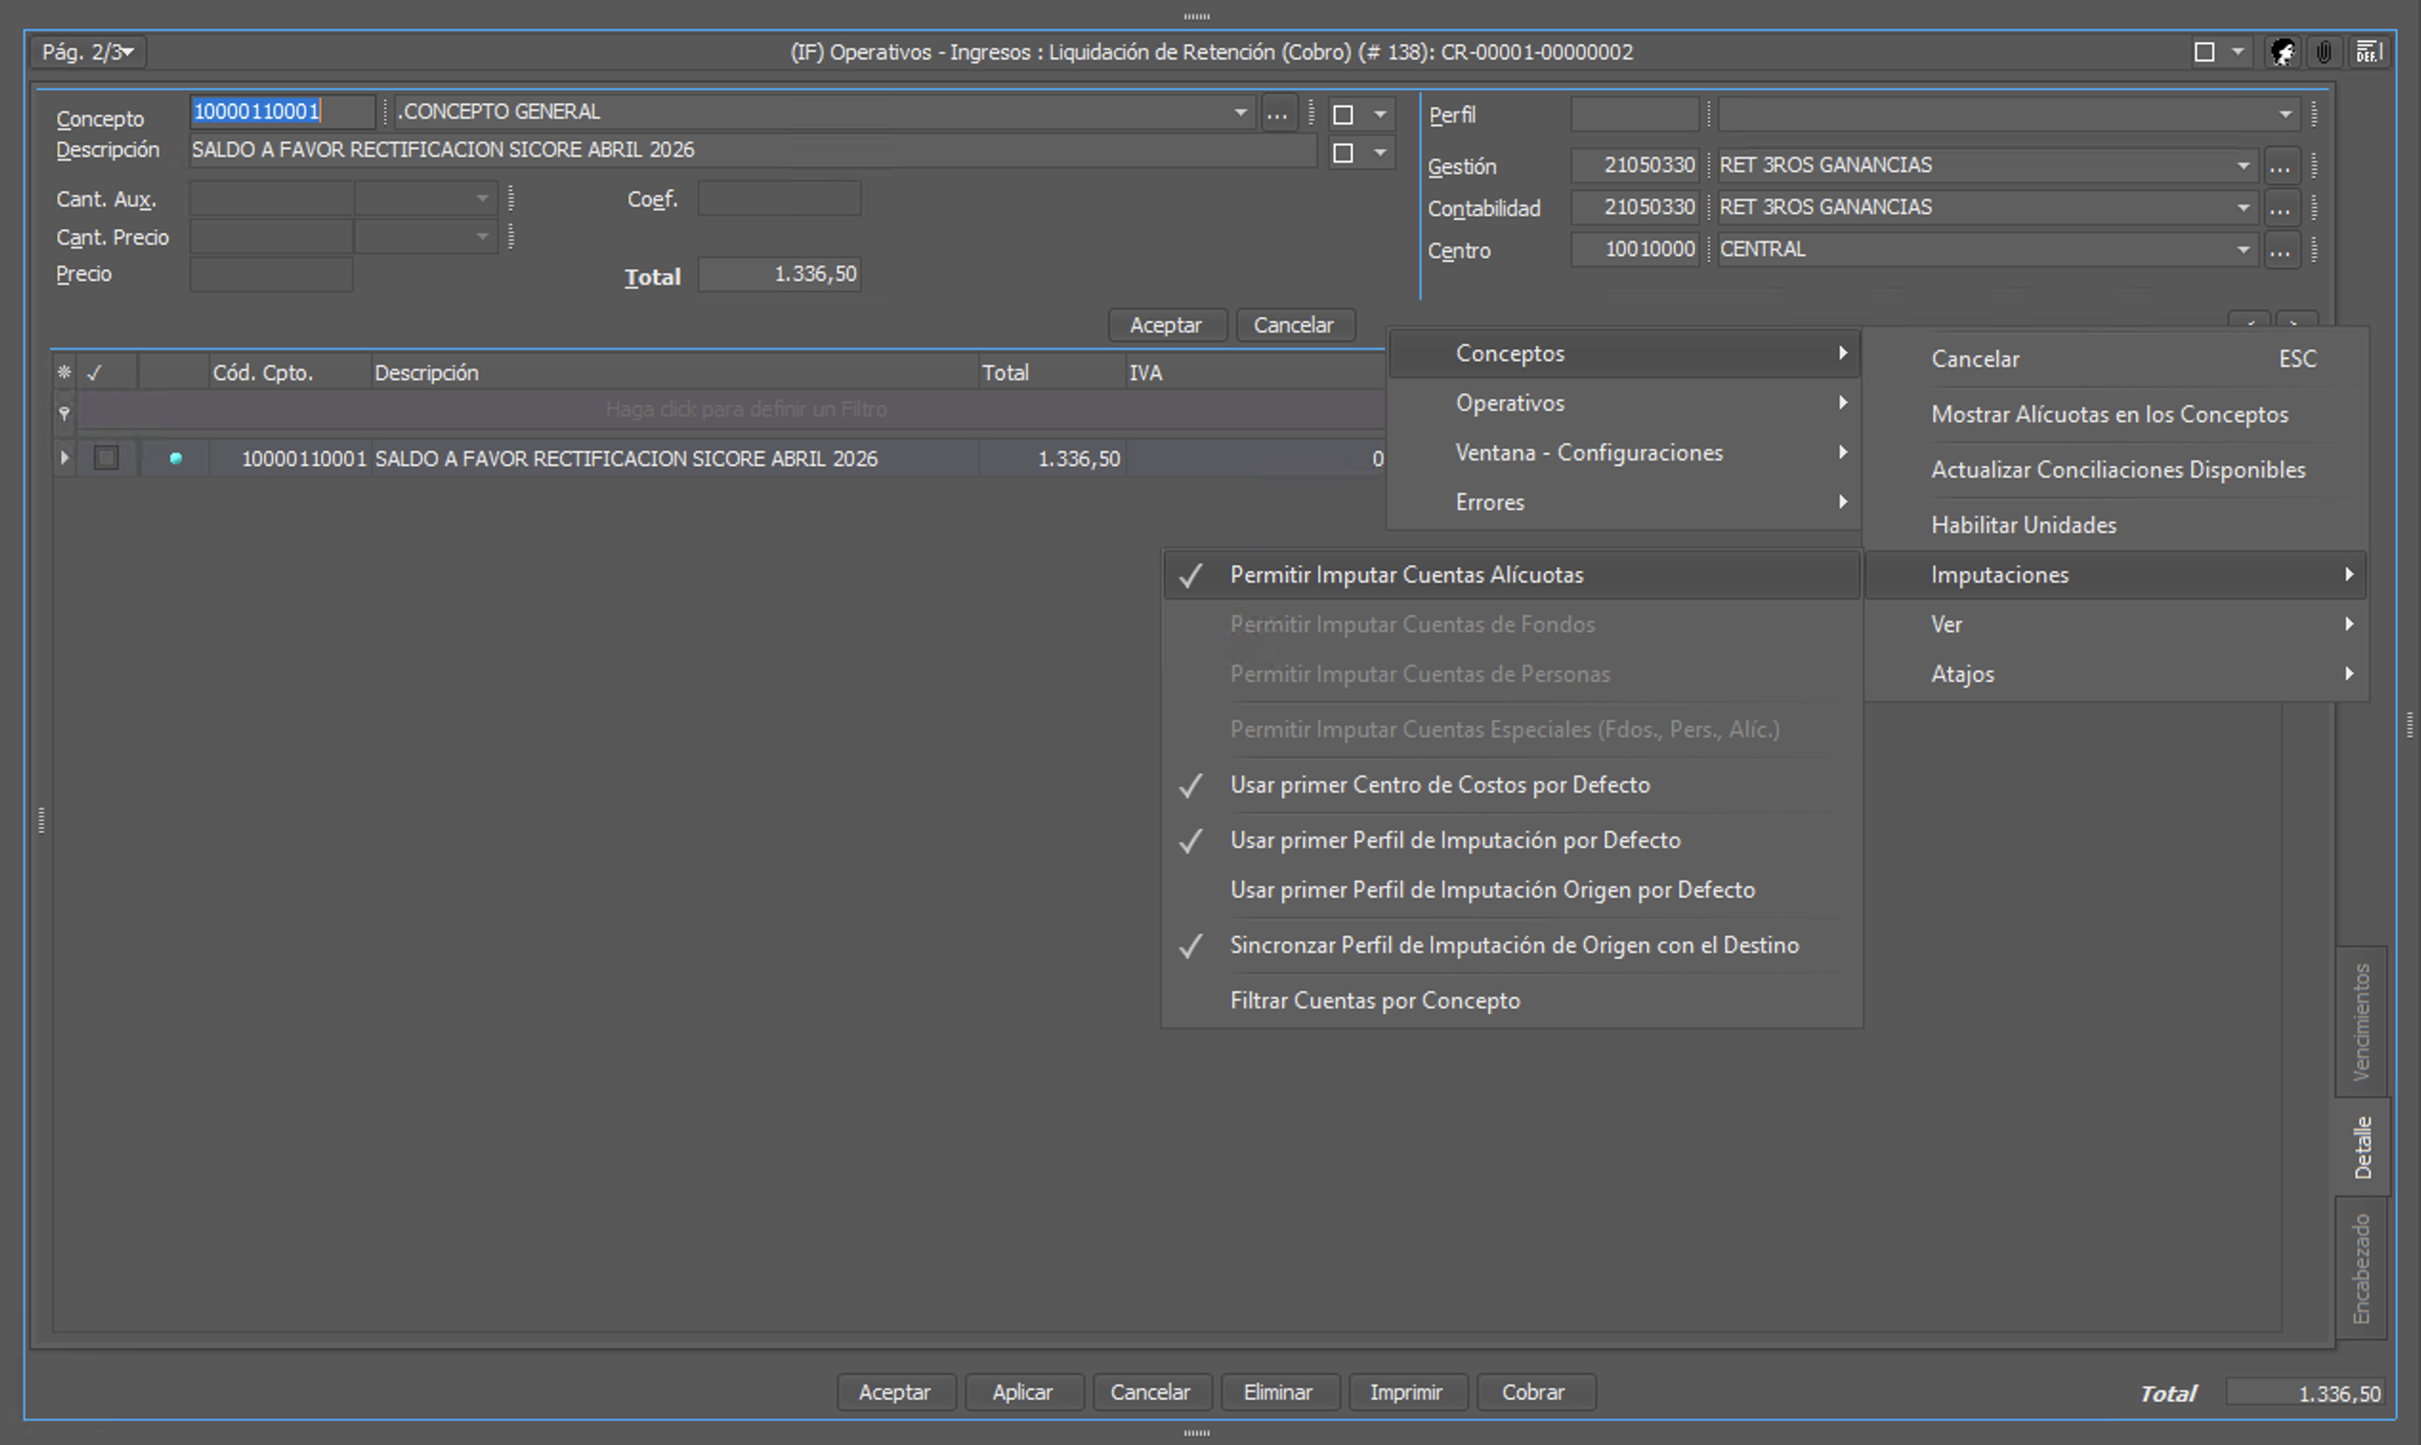Click the Imprimir button
The image size is (2421, 1445).
click(1406, 1392)
